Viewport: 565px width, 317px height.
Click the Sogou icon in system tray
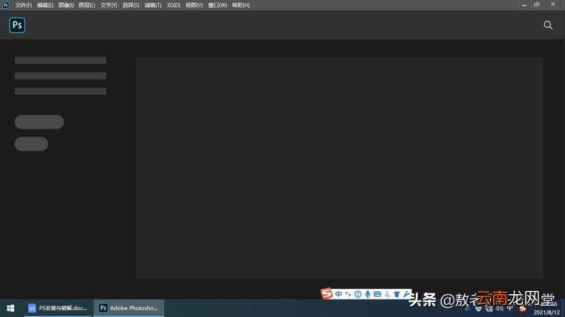click(523, 308)
